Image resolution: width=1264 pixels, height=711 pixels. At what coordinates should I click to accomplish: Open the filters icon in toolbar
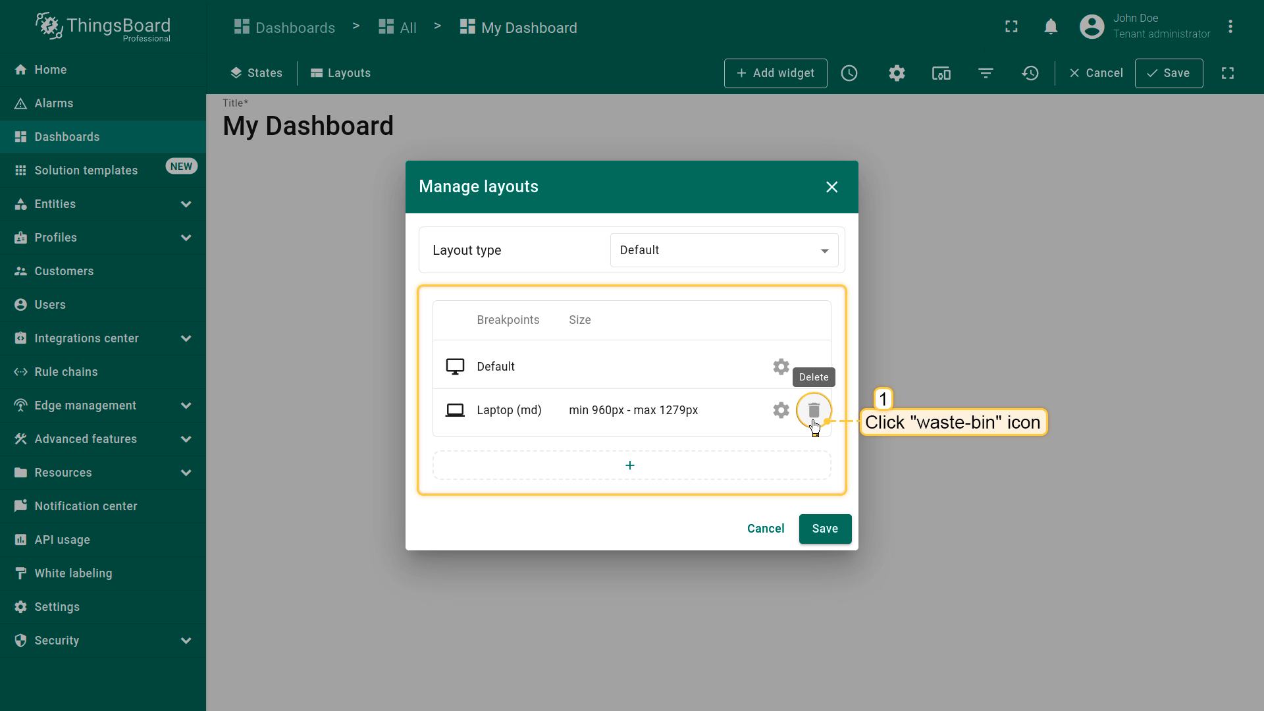986,73
